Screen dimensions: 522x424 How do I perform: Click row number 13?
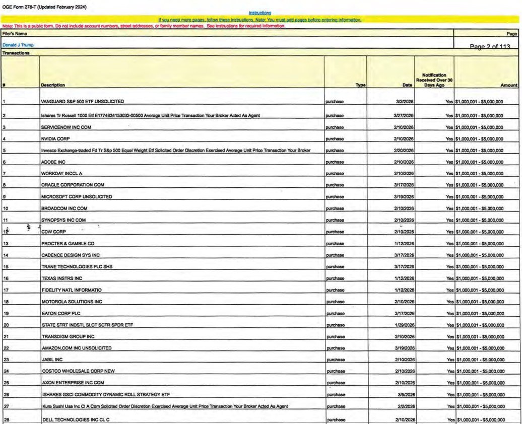[x=6, y=244]
